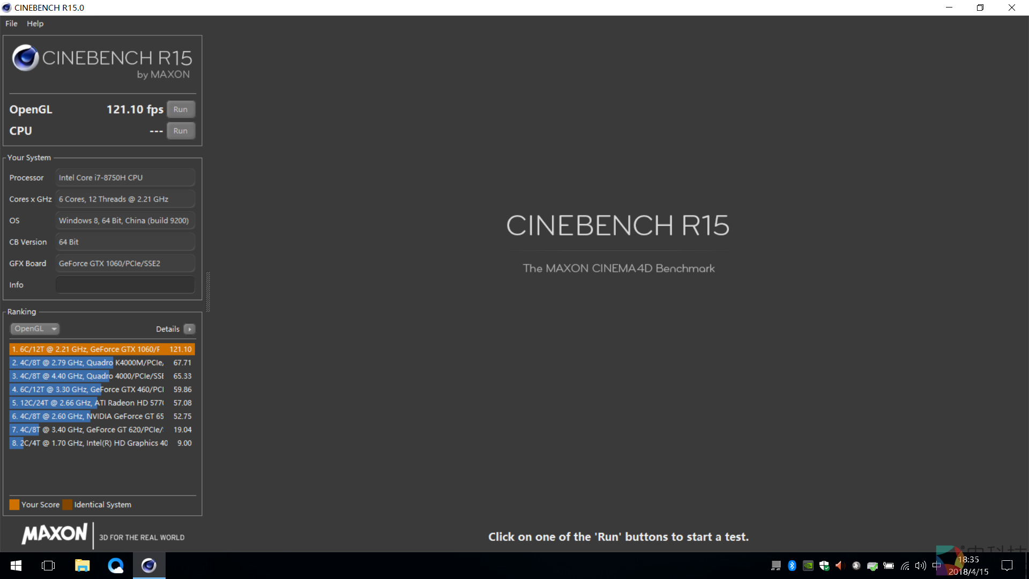This screenshot has width=1029, height=579.
Task: Expand ranking Details arrow button
Action: click(189, 329)
